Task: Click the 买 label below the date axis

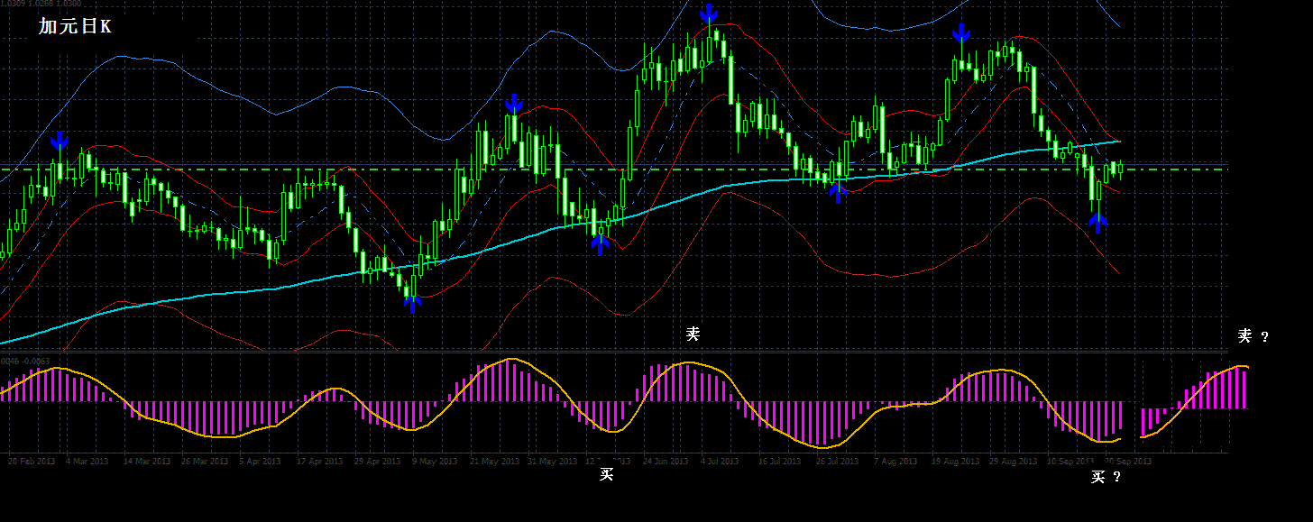Action: 607,474
